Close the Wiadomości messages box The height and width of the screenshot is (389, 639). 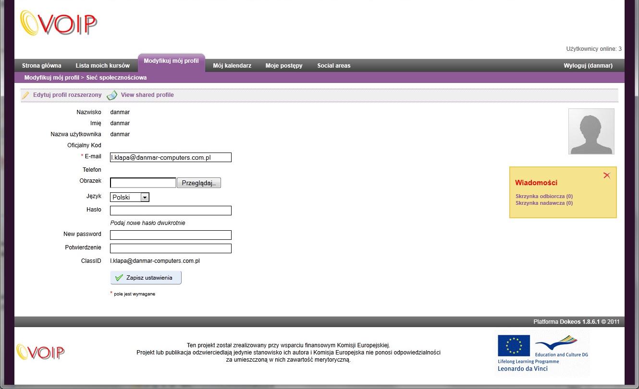(607, 176)
